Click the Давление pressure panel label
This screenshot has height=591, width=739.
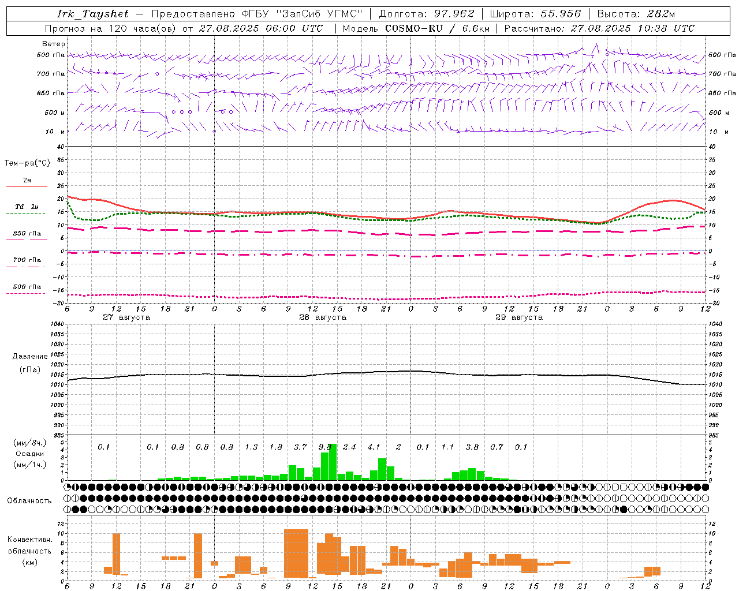click(30, 357)
